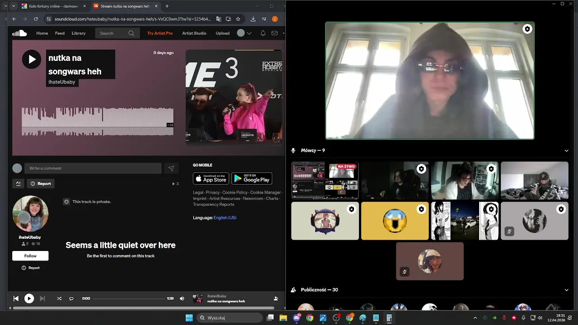Open ihateUbaby profile avatar
Screen dimensions: 578x325
(x=30, y=214)
